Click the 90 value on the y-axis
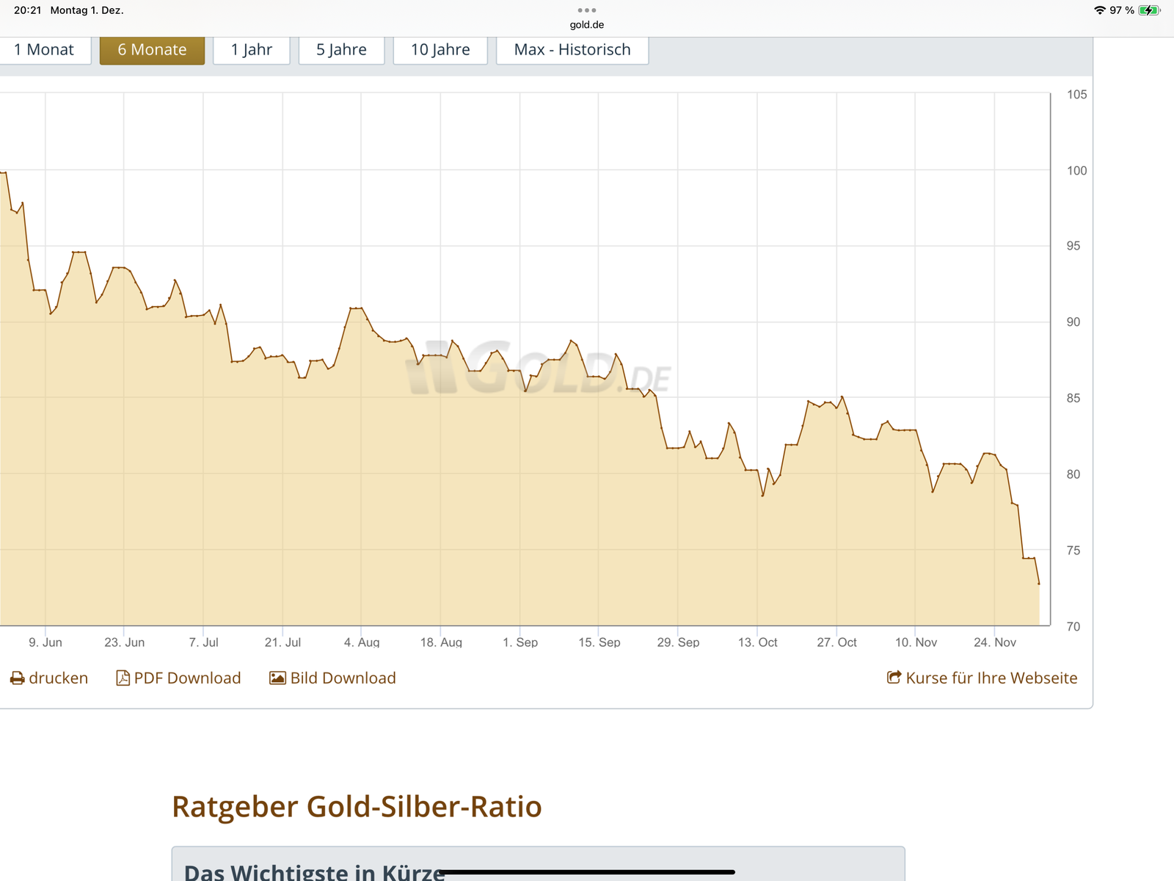This screenshot has width=1174, height=881. [1073, 322]
